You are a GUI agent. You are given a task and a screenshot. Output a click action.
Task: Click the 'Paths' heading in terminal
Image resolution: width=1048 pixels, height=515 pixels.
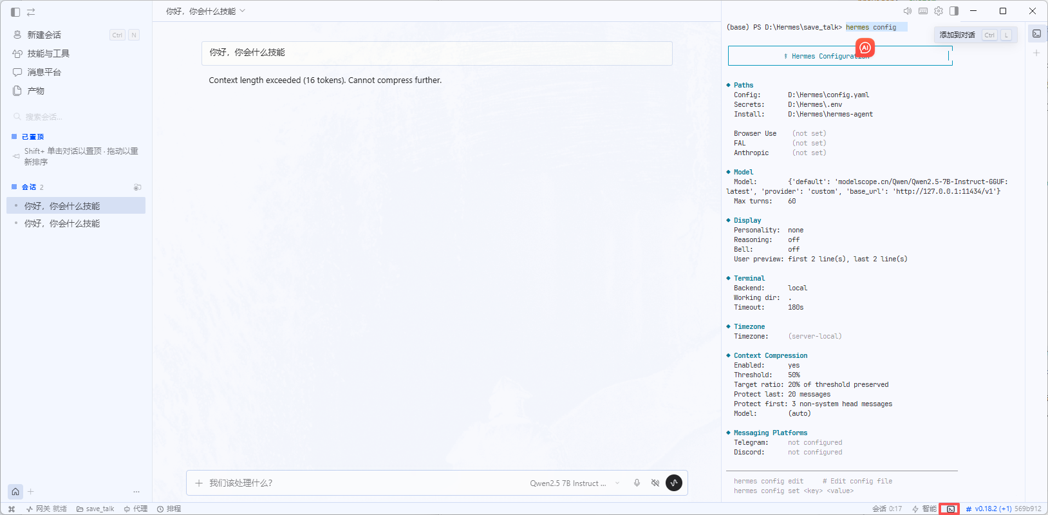point(744,85)
